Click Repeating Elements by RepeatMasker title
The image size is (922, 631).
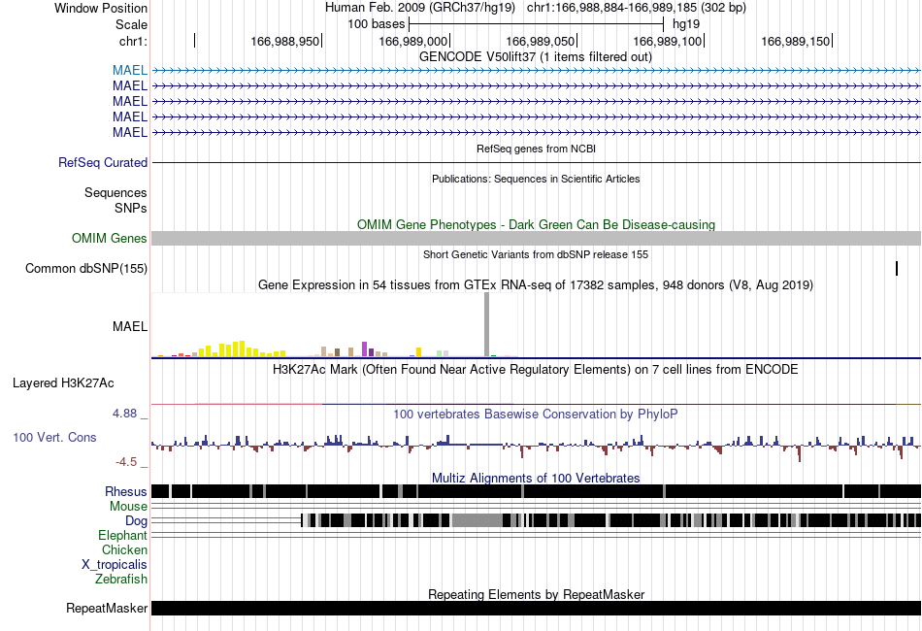click(536, 594)
